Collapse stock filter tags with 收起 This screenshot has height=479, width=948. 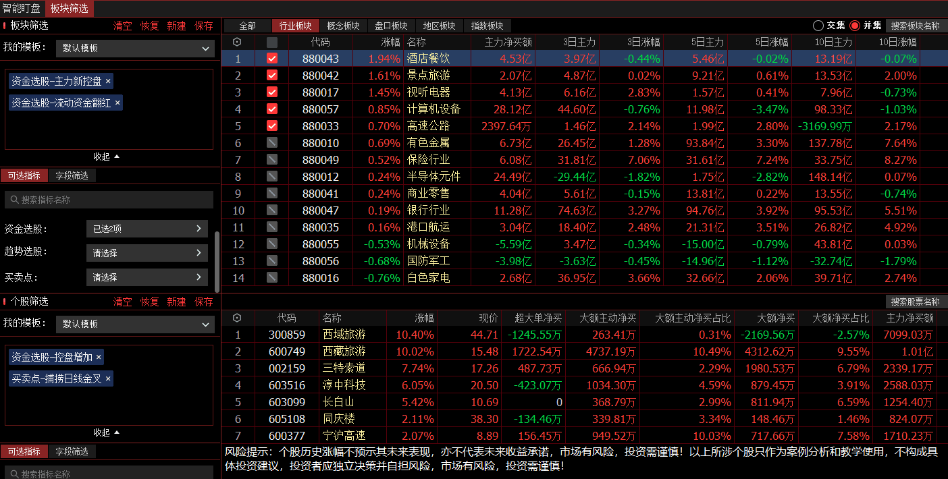(x=107, y=432)
